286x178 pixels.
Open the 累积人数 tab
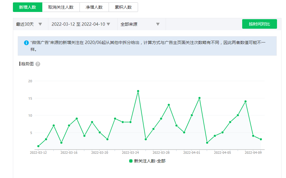click(123, 7)
